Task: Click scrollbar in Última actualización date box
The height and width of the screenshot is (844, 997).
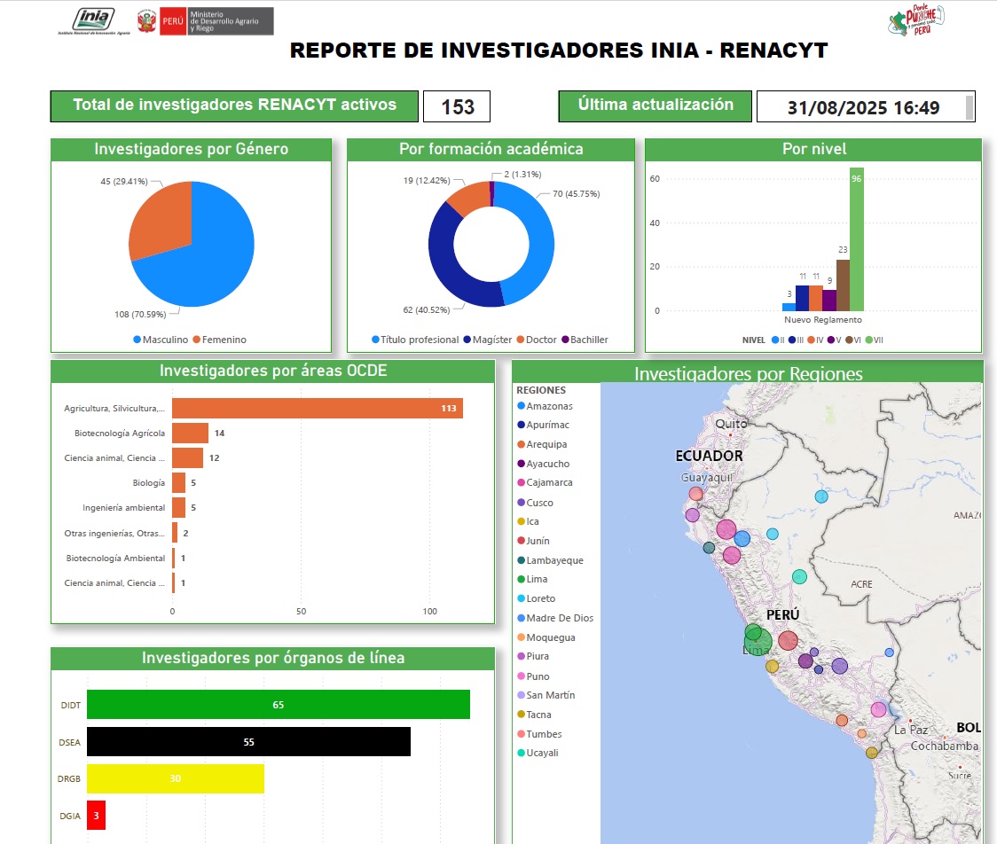Action: pos(970,106)
